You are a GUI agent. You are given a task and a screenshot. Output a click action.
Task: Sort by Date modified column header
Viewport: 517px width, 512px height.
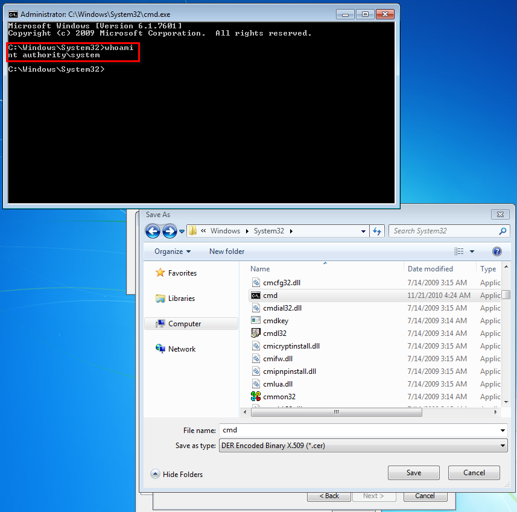[430, 269]
